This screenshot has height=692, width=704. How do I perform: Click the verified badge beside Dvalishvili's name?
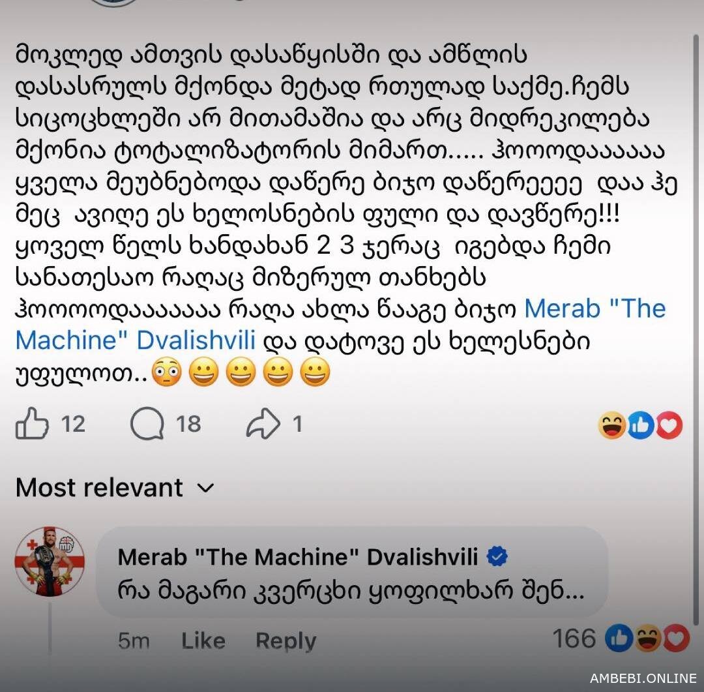point(497,557)
